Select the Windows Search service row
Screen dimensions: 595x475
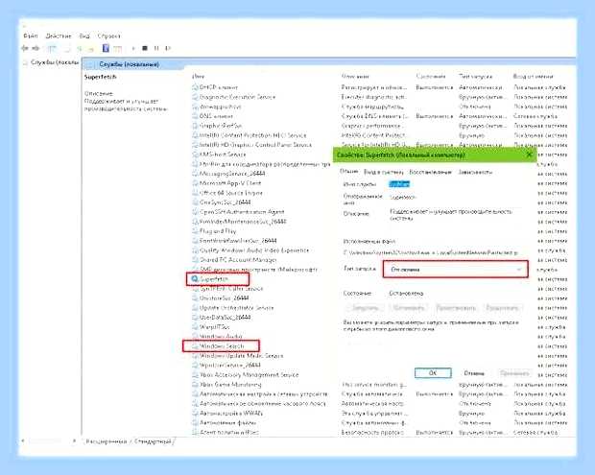pos(221,346)
